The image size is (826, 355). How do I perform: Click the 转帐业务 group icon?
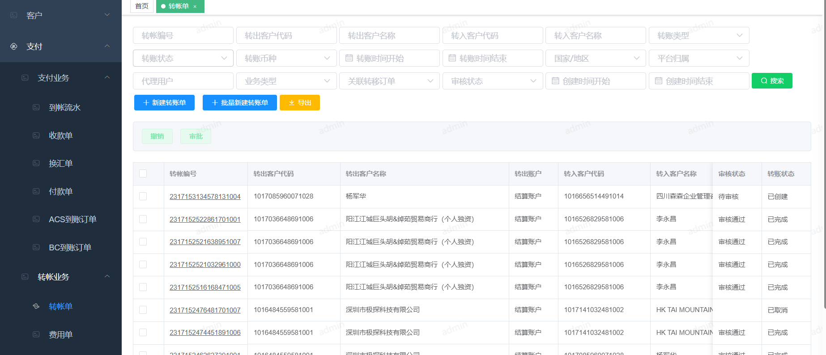pos(25,277)
